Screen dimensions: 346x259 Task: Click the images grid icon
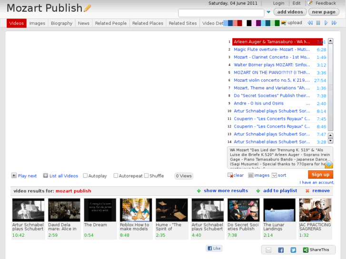(251, 175)
